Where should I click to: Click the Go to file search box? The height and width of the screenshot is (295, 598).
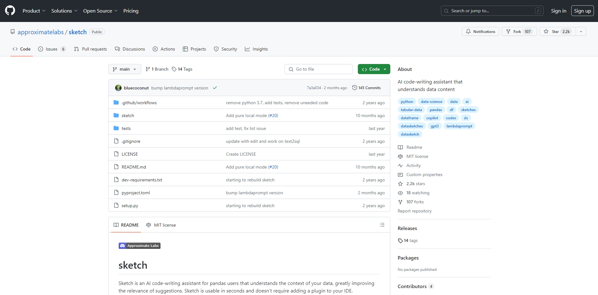[x=319, y=69]
